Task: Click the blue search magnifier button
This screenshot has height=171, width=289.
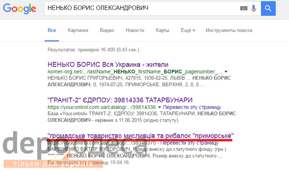Action: (x=268, y=8)
